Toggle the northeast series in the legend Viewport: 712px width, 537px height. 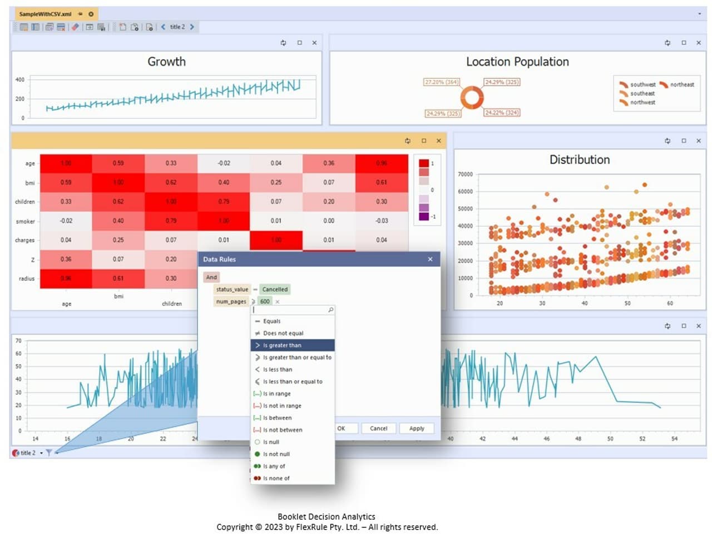click(682, 84)
